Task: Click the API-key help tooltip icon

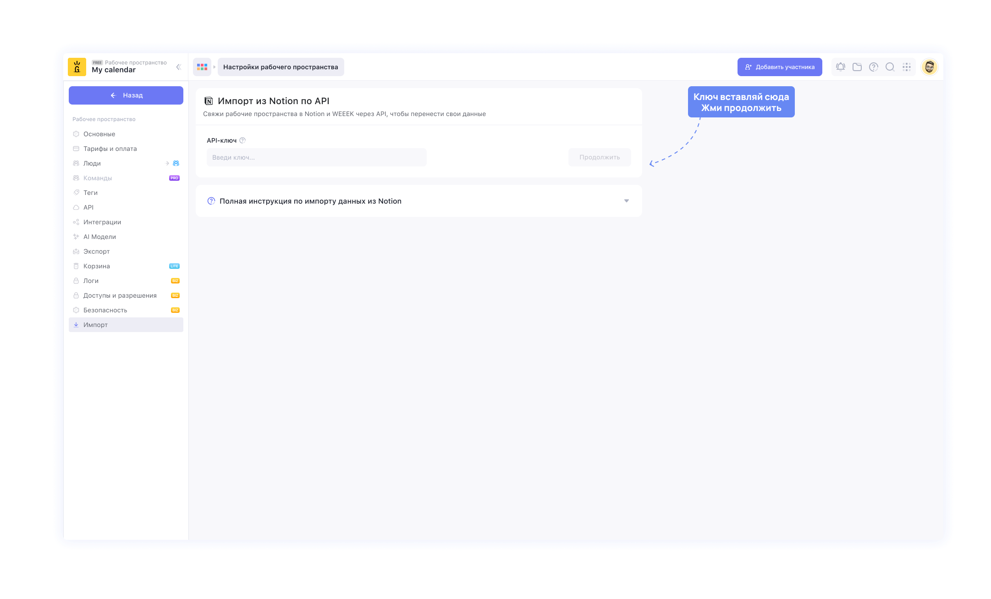Action: [x=243, y=140]
